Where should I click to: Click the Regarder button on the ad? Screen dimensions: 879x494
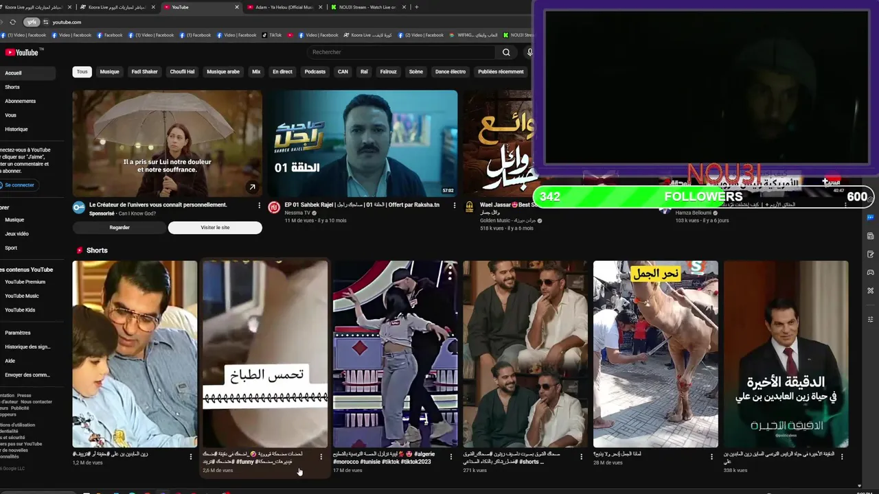pyautogui.click(x=119, y=228)
